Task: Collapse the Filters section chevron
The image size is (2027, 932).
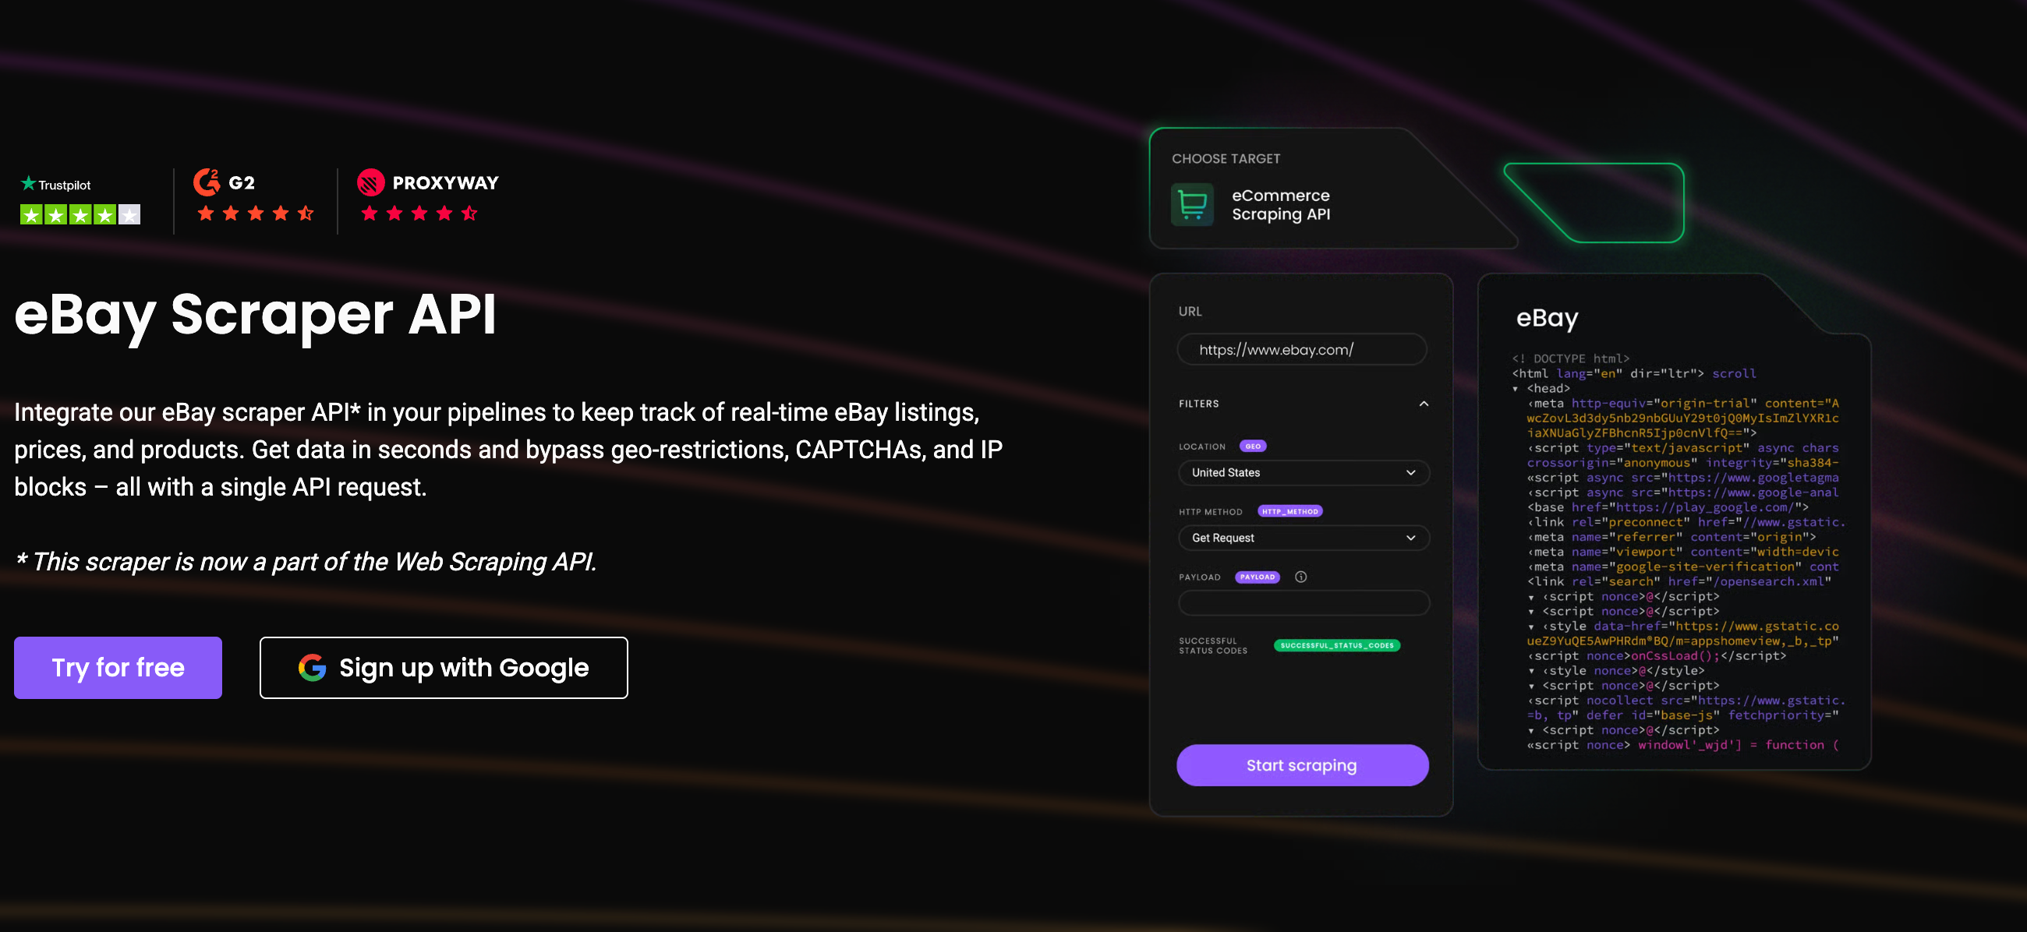Action: pyautogui.click(x=1424, y=404)
